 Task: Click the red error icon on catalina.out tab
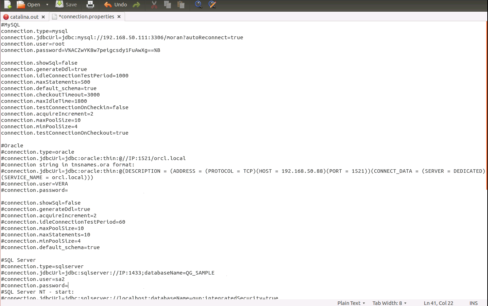point(6,17)
